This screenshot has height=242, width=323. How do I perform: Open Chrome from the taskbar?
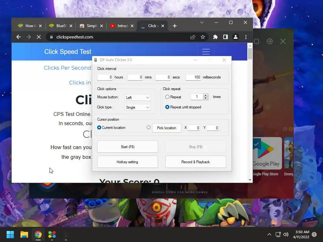coord(38,234)
